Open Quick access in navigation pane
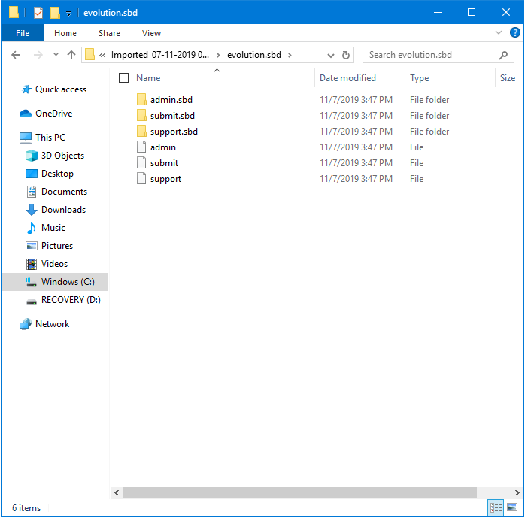The image size is (525, 518). point(61,89)
